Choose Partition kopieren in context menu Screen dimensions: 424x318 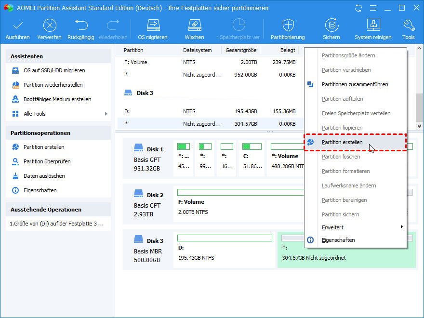coord(356,128)
